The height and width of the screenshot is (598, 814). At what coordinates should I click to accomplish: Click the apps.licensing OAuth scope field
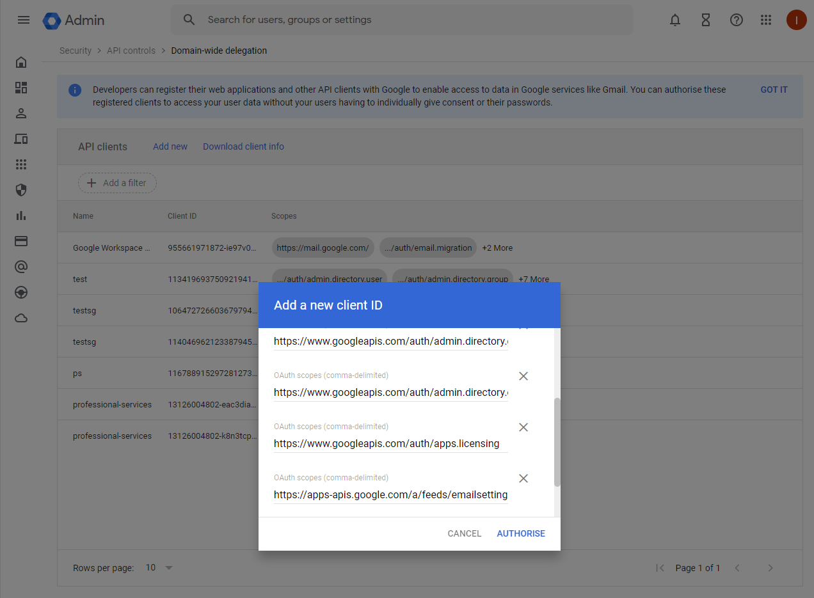click(390, 443)
